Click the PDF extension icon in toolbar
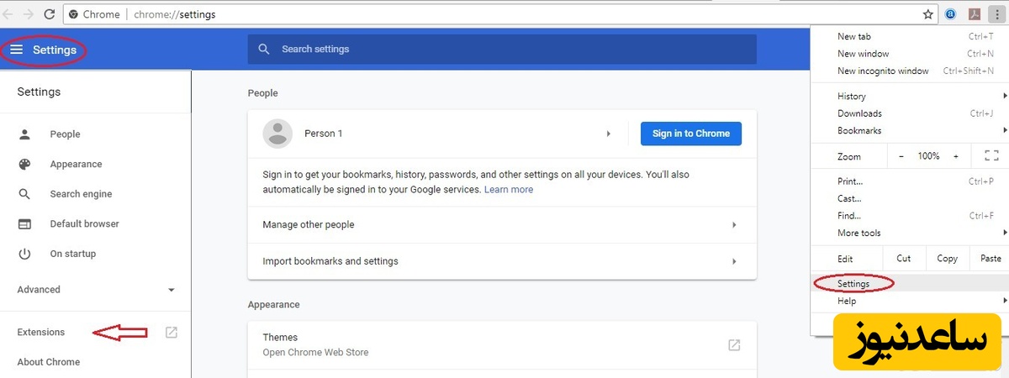 974,14
